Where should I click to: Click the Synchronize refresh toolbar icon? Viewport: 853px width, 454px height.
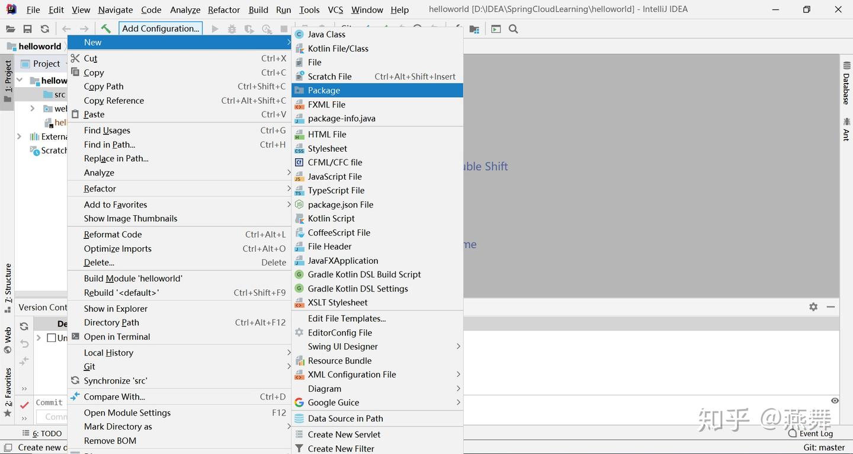pyautogui.click(x=45, y=28)
